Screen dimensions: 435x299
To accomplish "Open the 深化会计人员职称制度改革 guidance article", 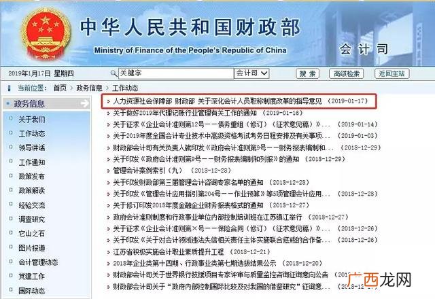I will [217, 101].
